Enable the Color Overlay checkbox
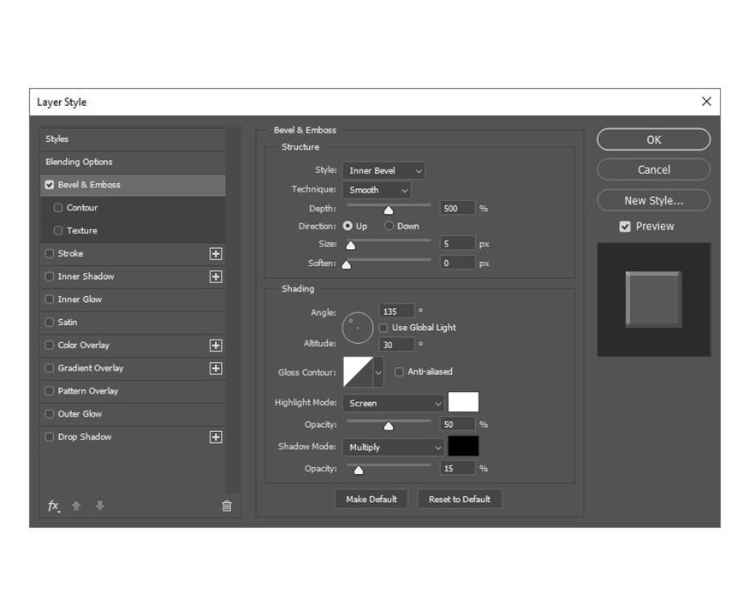Screen dimensions: 749x616 (49, 346)
